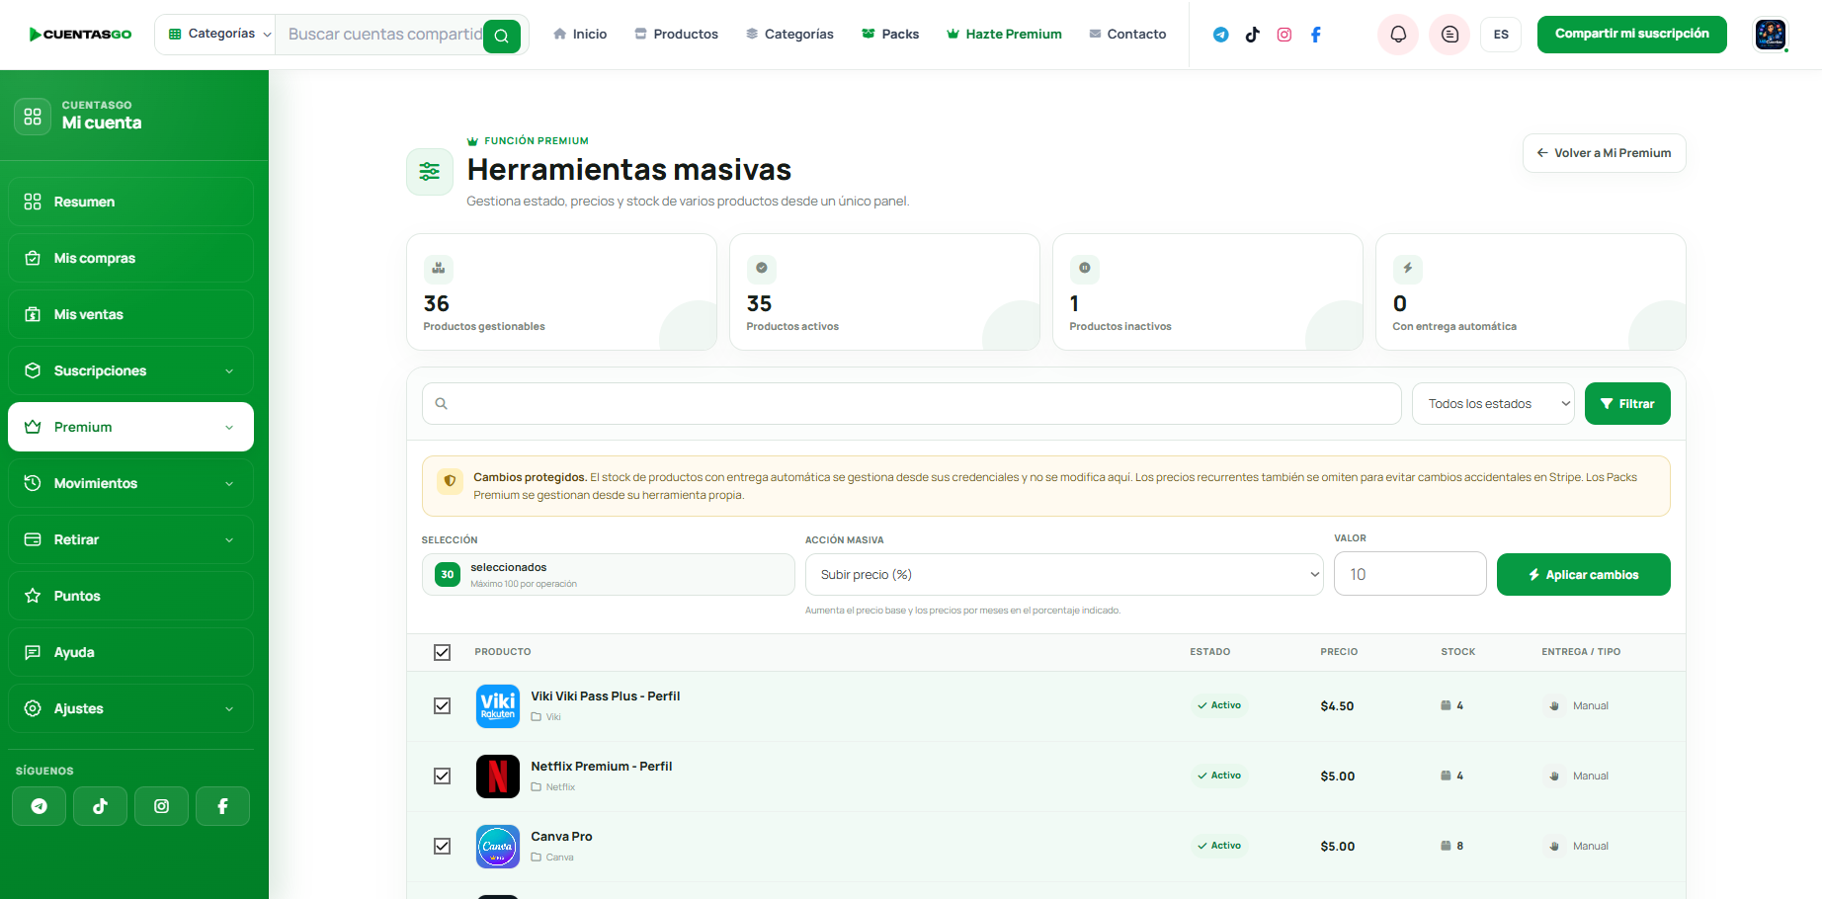The image size is (1822, 899).
Task: Click sidebar TikTok follow button
Action: [100, 806]
